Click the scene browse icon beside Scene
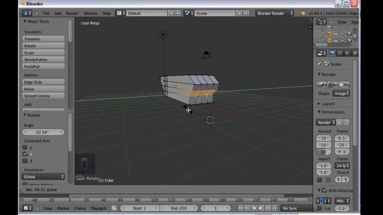Image resolution: width=383 pixels, height=215 pixels. click(189, 13)
